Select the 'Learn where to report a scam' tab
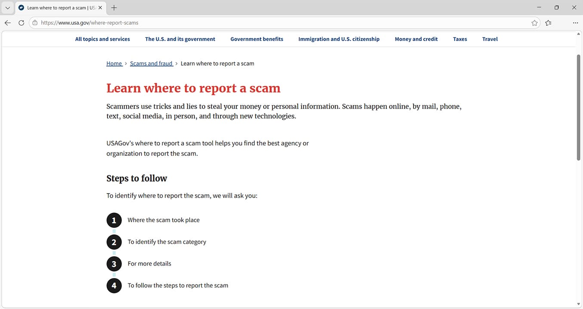The height and width of the screenshot is (309, 583). tap(60, 8)
